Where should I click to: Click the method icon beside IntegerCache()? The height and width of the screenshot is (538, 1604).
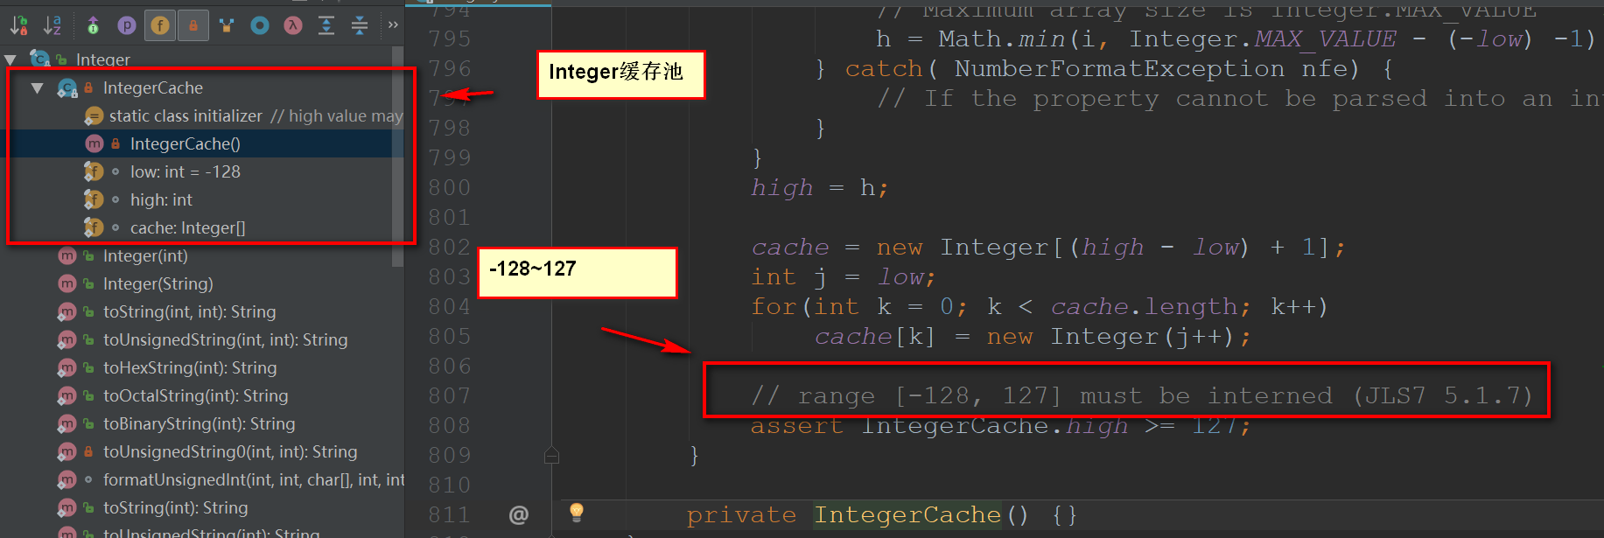(95, 143)
